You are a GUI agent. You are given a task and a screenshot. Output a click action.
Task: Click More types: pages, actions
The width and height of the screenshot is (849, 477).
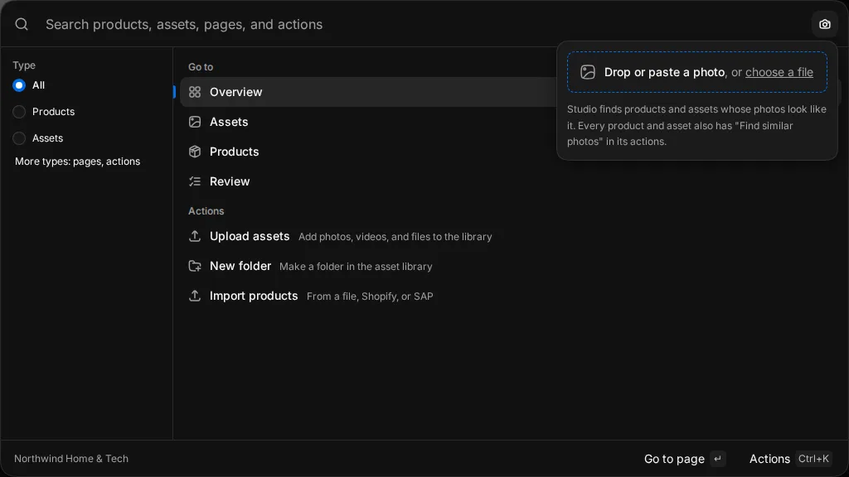[77, 161]
